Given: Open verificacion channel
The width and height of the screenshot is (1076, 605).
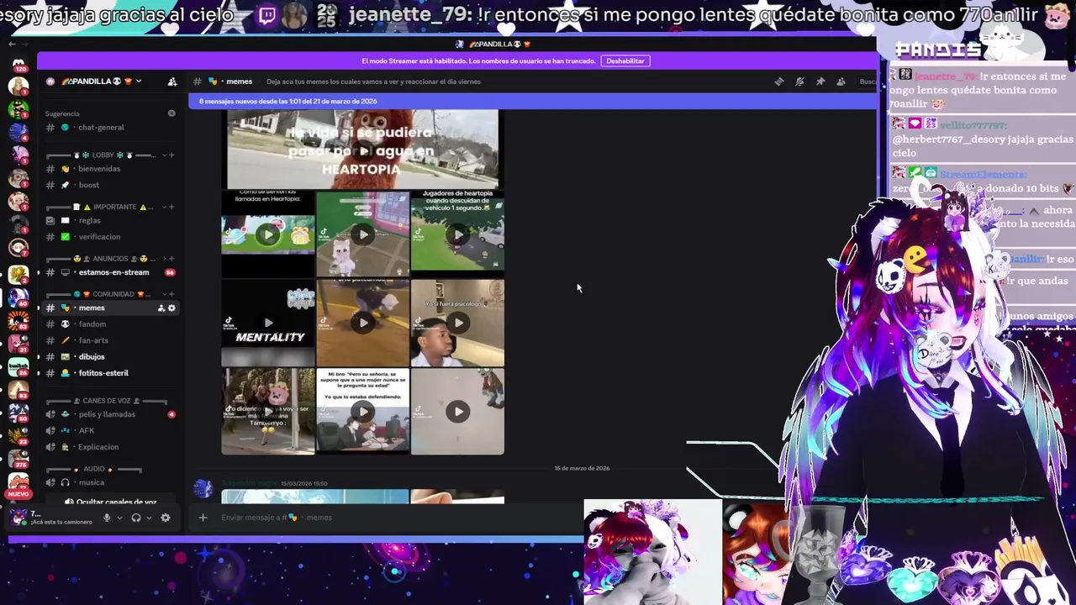Looking at the screenshot, I should pyautogui.click(x=111, y=237).
